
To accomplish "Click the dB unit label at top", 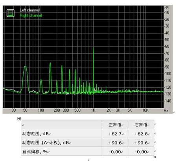I will point(166,8).
